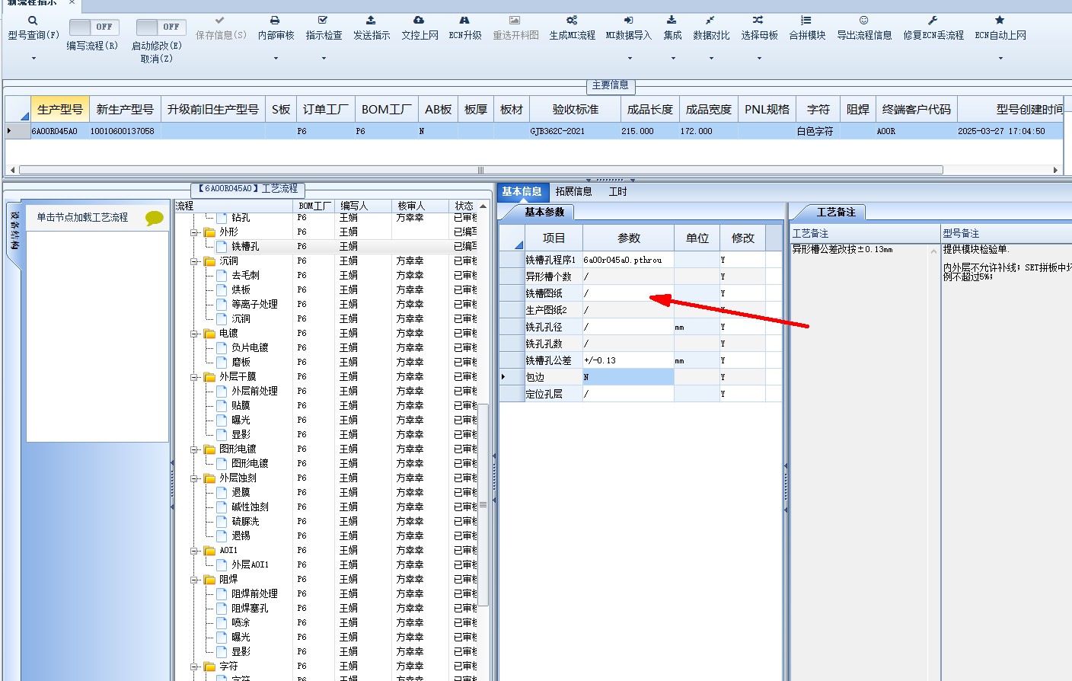
Task: Click the 铣槽孔程序1 value cell
Action: [x=628, y=260]
